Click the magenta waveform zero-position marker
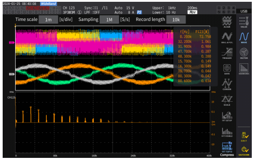 (x=12, y=42)
